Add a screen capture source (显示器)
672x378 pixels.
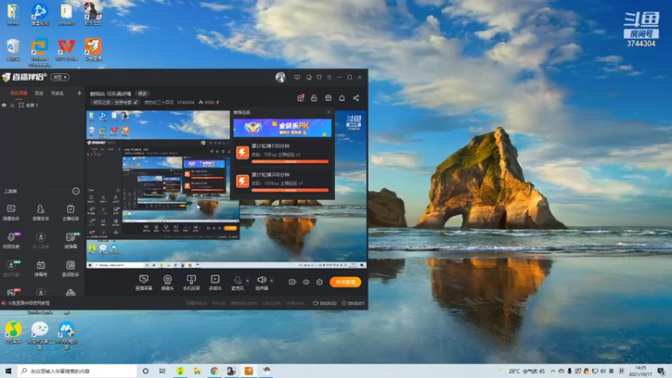pos(144,283)
